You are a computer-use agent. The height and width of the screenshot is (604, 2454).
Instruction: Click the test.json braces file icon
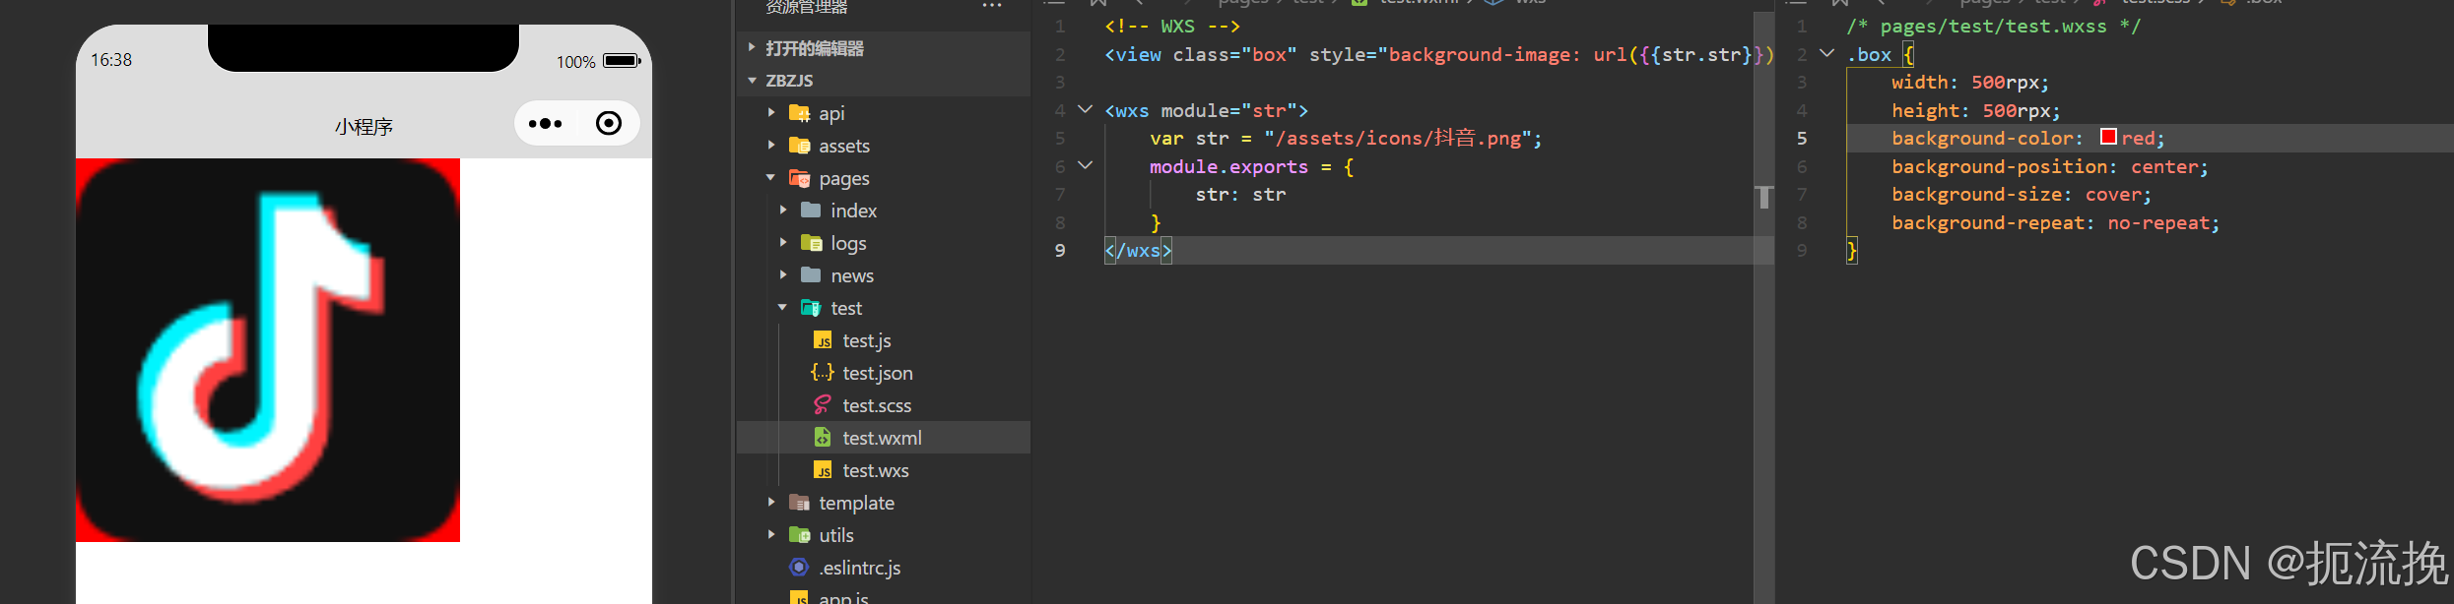pyautogui.click(x=823, y=373)
